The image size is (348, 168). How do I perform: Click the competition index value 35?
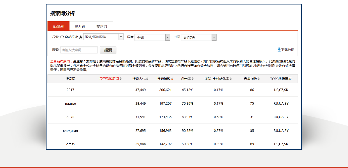pyautogui.click(x=252, y=131)
